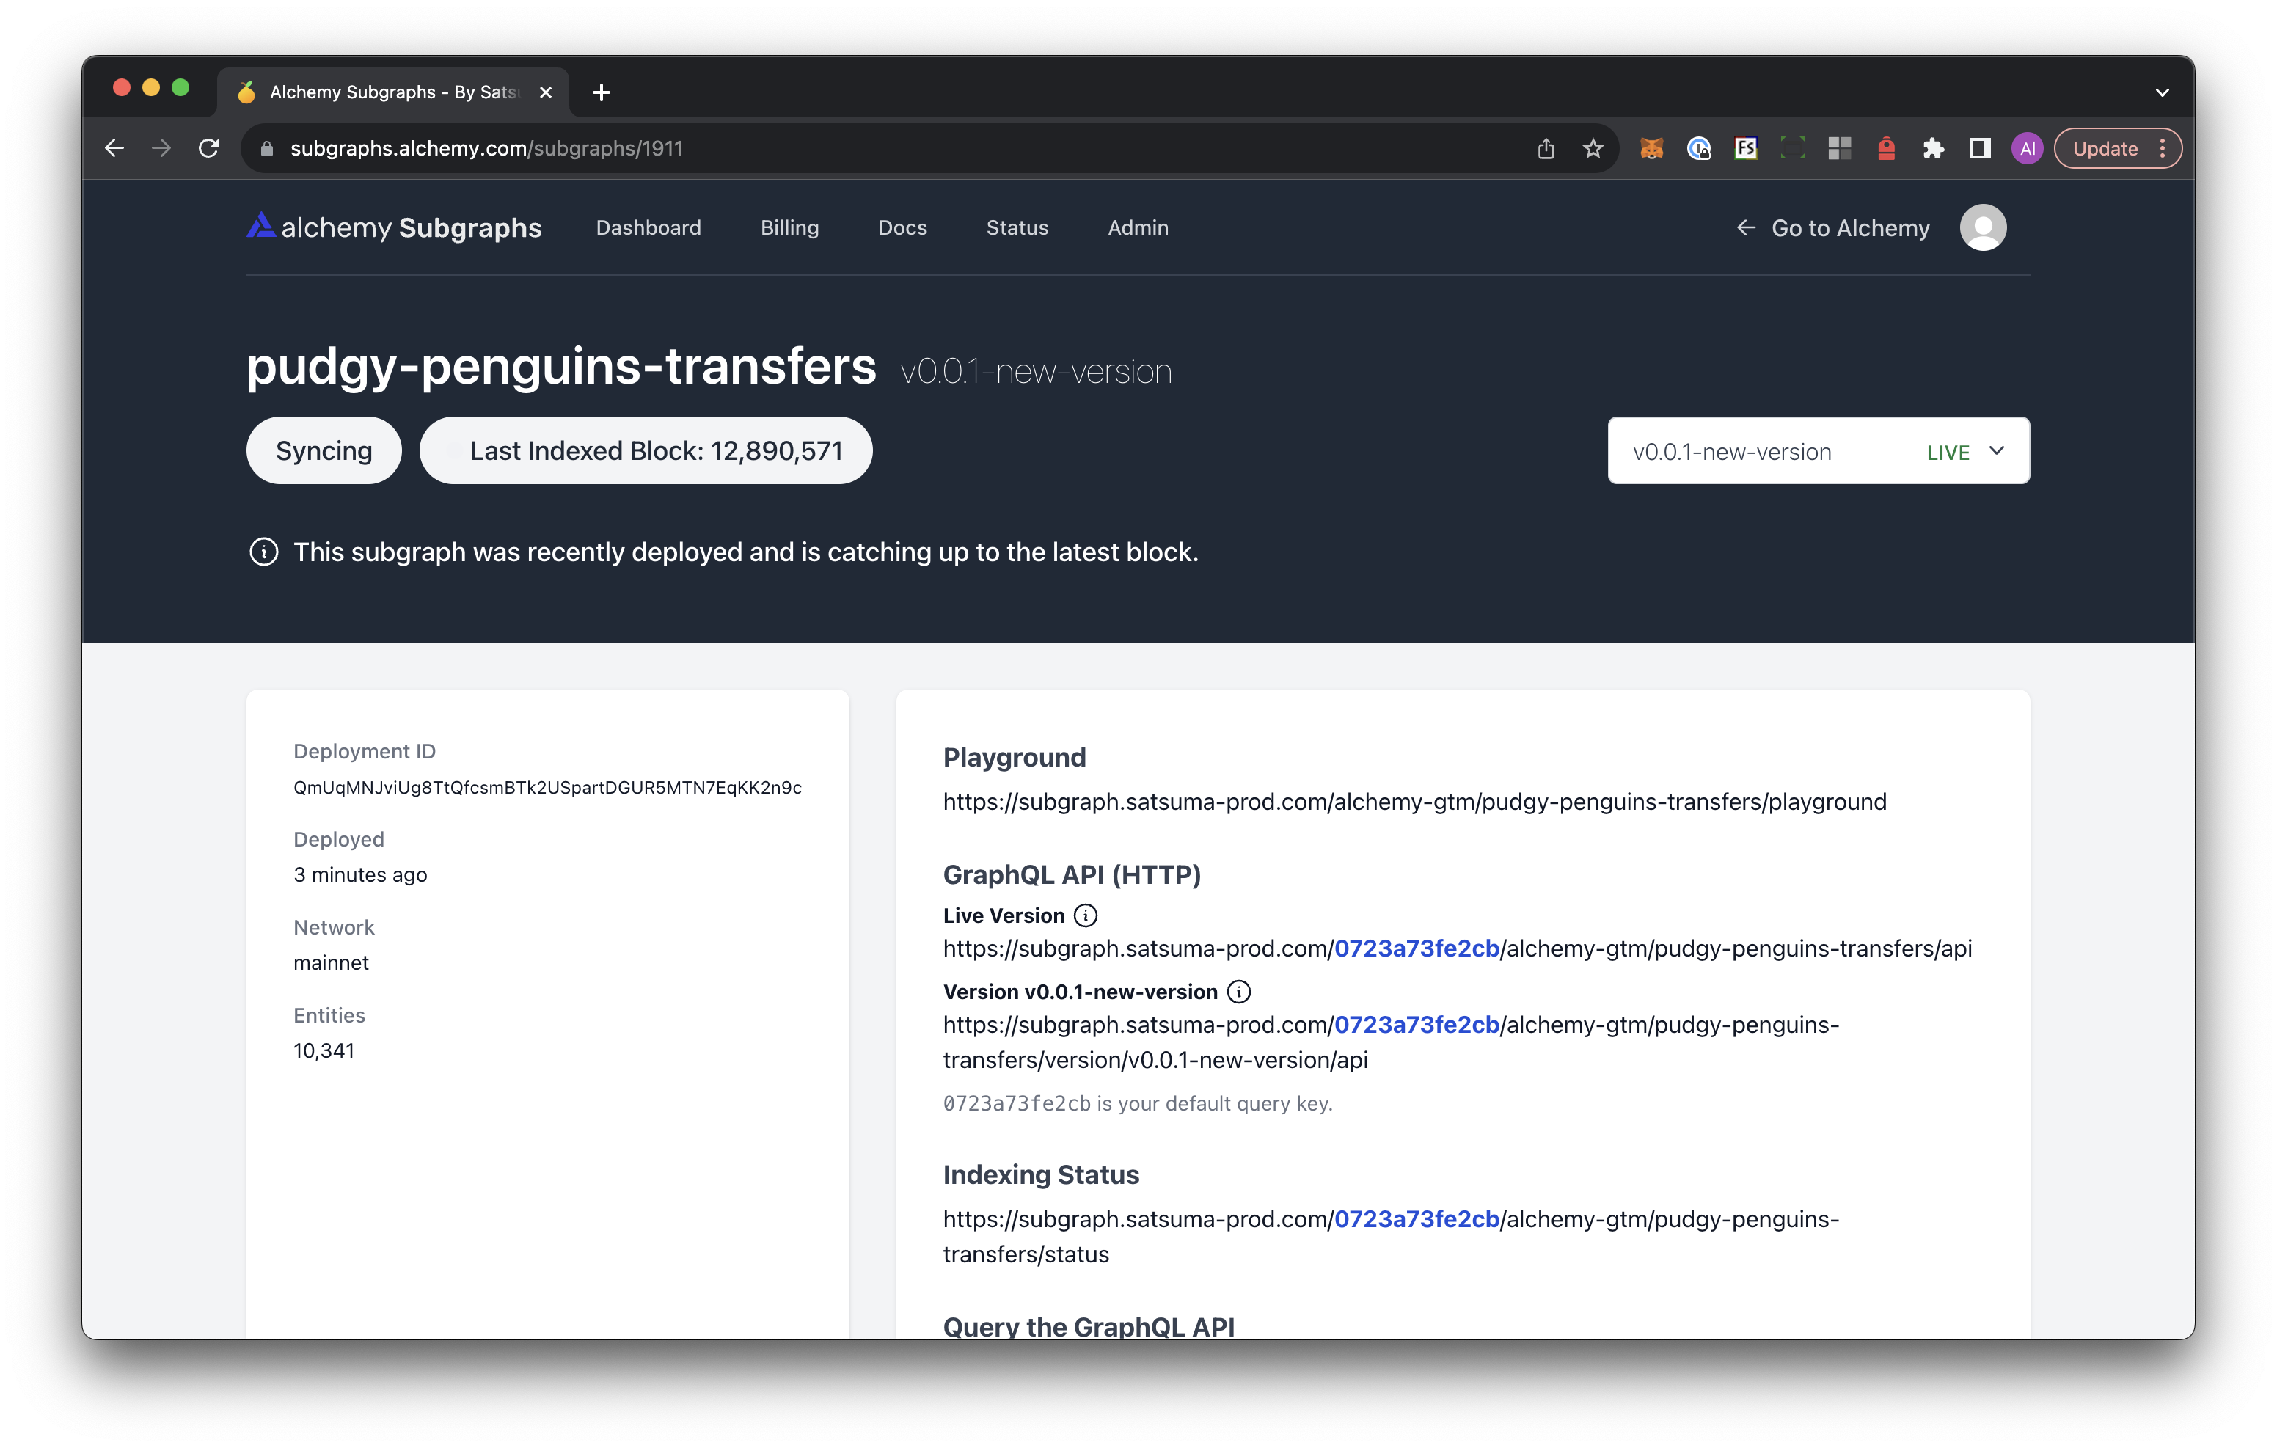This screenshot has width=2277, height=1448.
Task: Focus the browser address bar
Action: pos(851,148)
